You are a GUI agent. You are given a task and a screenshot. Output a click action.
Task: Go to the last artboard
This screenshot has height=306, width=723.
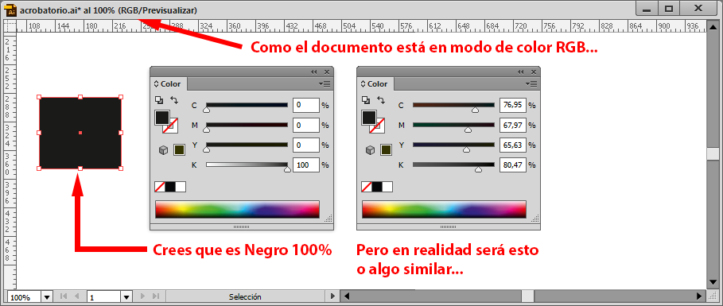pyautogui.click(x=155, y=296)
